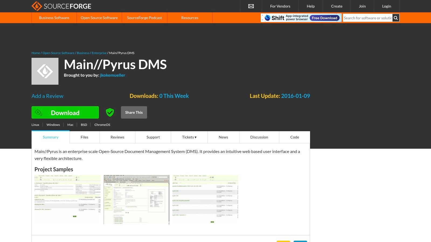The height and width of the screenshot is (242, 431).
Task: Click the 0 This Week downloads link
Action: click(x=174, y=96)
